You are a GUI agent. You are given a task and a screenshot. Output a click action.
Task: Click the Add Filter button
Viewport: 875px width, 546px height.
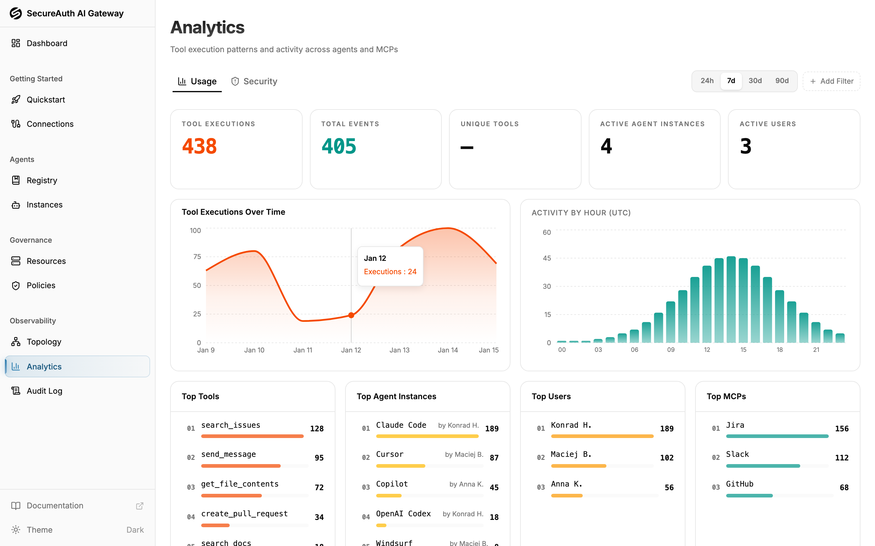point(831,81)
